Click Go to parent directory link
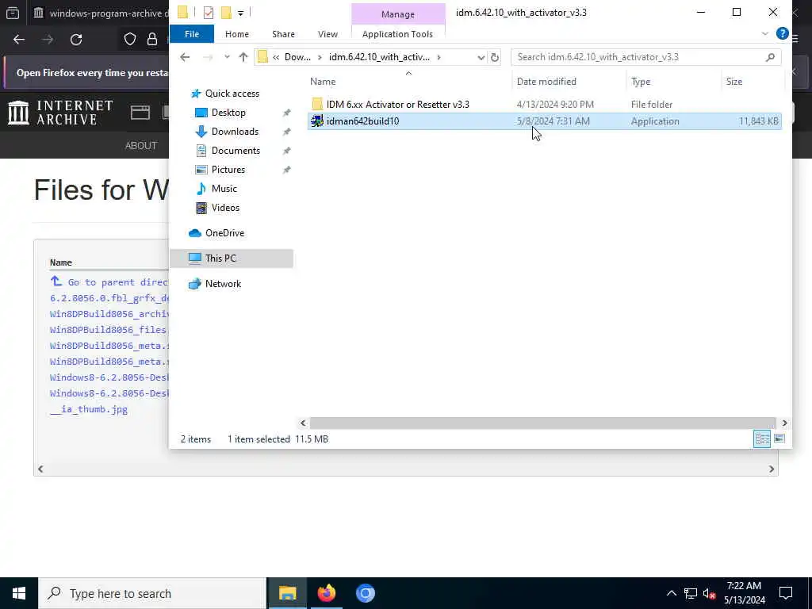This screenshot has height=609, width=812. pos(109,282)
